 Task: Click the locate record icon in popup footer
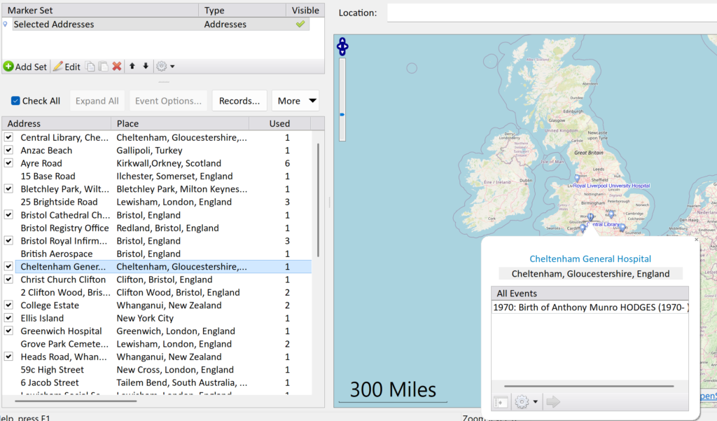pyautogui.click(x=501, y=402)
